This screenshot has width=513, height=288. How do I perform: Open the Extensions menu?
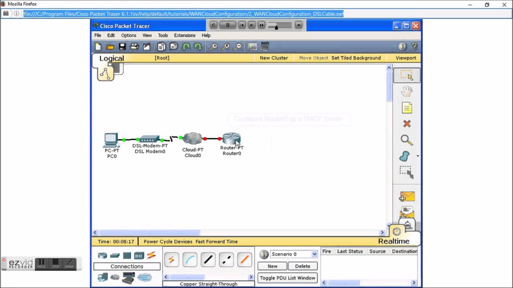pyautogui.click(x=185, y=35)
